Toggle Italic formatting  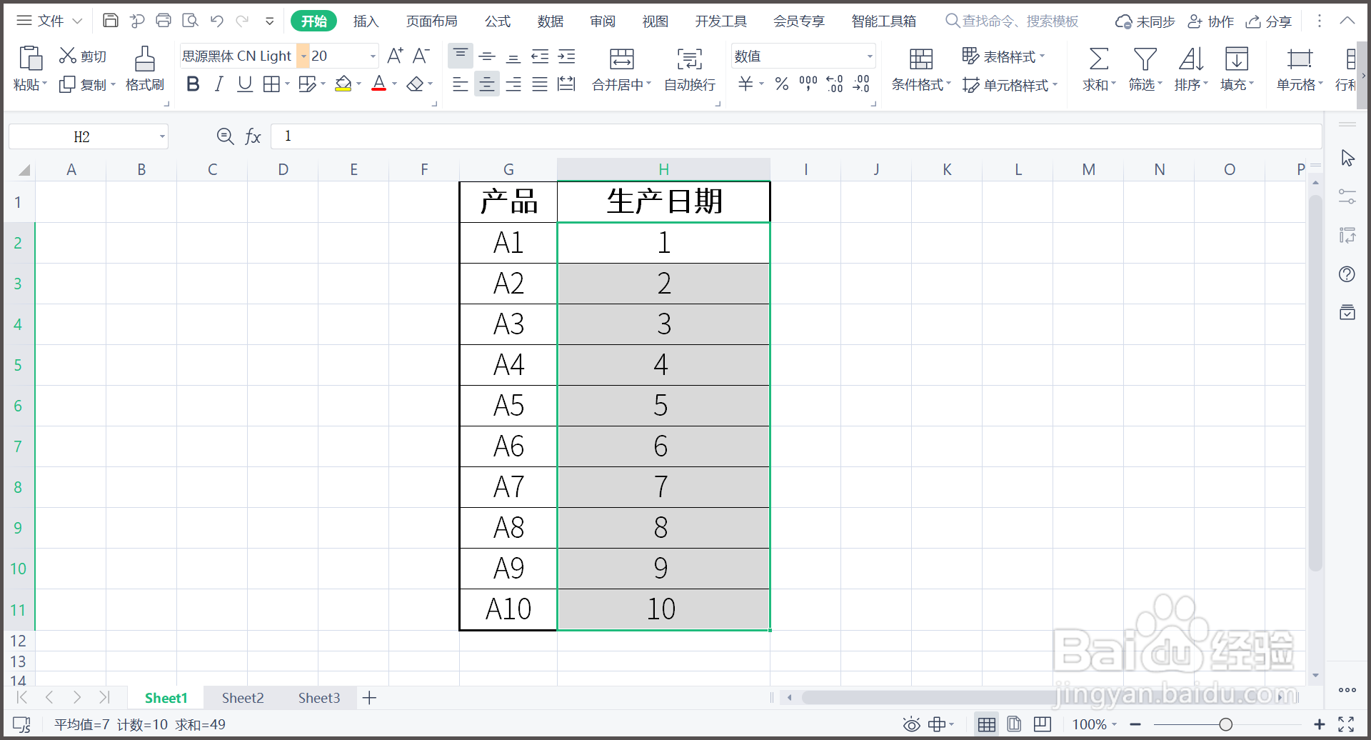(219, 84)
